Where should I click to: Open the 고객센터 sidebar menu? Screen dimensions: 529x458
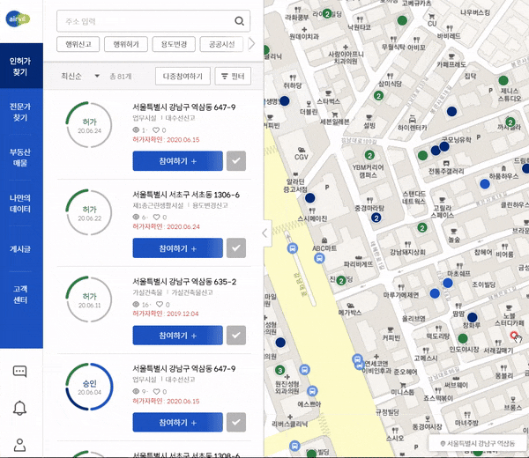pos(20,294)
